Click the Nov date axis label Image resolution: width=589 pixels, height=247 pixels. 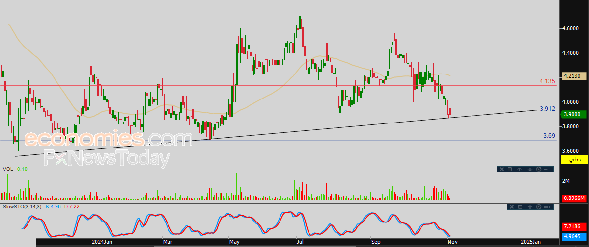(452, 242)
